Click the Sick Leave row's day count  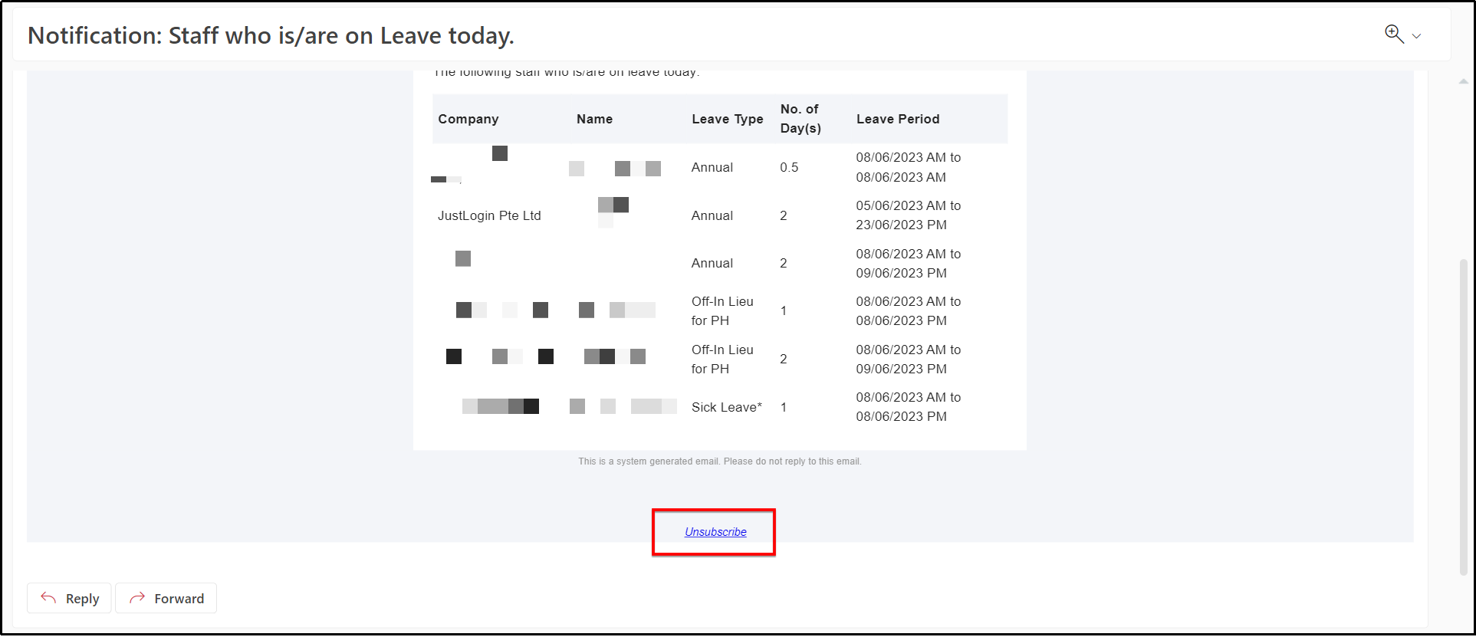(784, 407)
